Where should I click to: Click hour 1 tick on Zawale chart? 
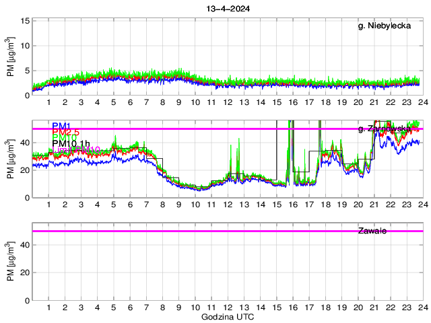click(x=48, y=308)
